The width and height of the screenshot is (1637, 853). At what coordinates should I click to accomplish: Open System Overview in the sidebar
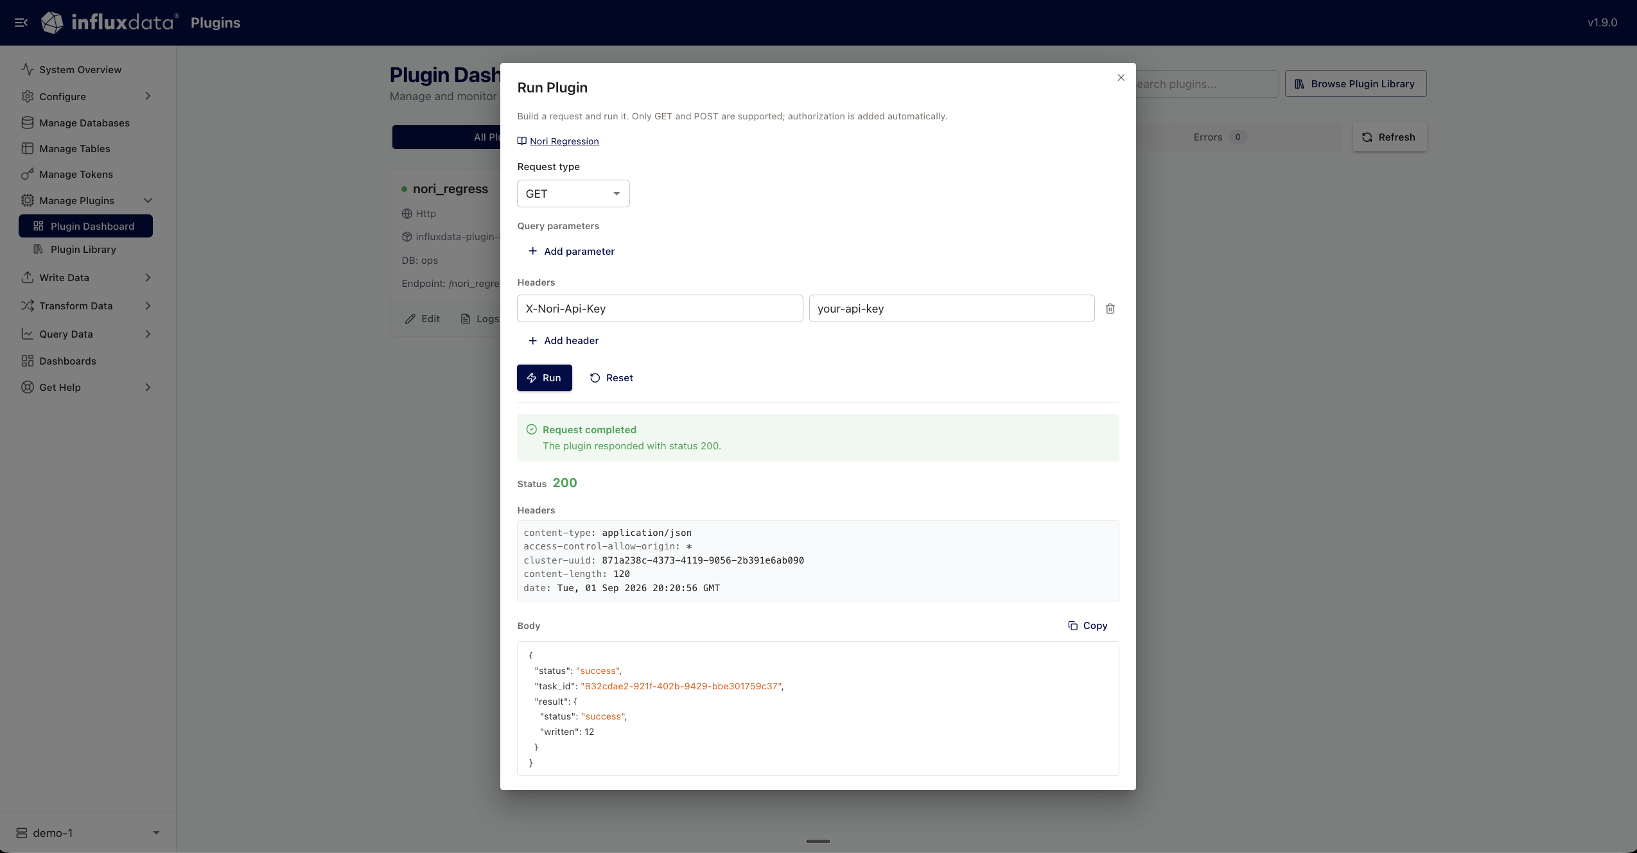(80, 69)
